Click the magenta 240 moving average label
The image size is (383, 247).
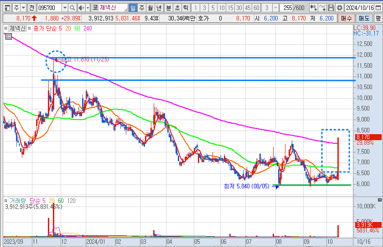tap(88, 29)
